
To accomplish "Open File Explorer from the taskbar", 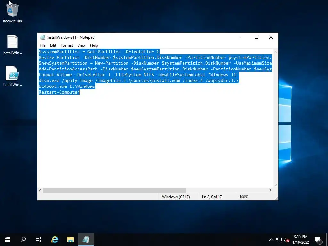I will pyautogui.click(x=70, y=240).
